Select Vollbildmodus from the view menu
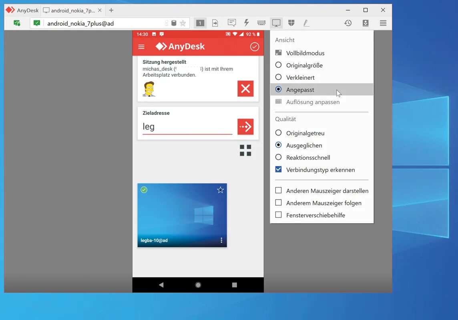Viewport: 458px width, 320px height. [x=322, y=53]
